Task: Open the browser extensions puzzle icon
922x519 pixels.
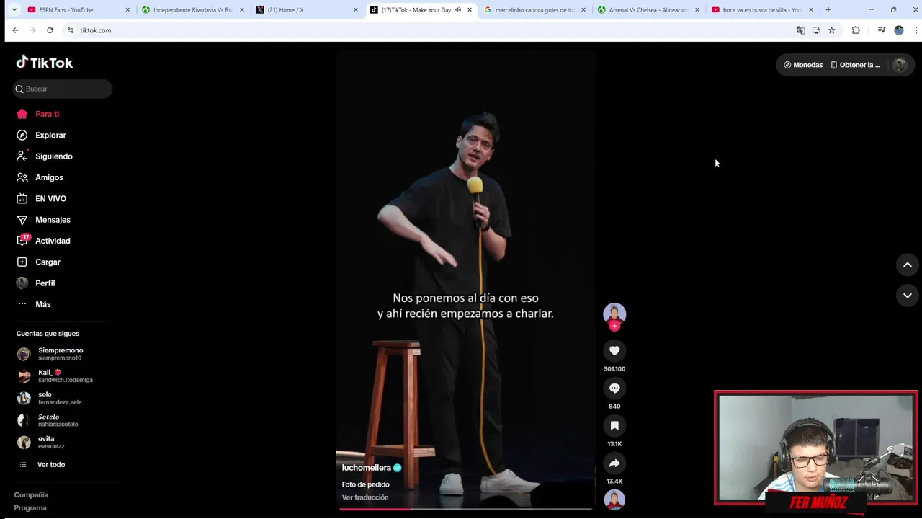Action: pos(856,30)
